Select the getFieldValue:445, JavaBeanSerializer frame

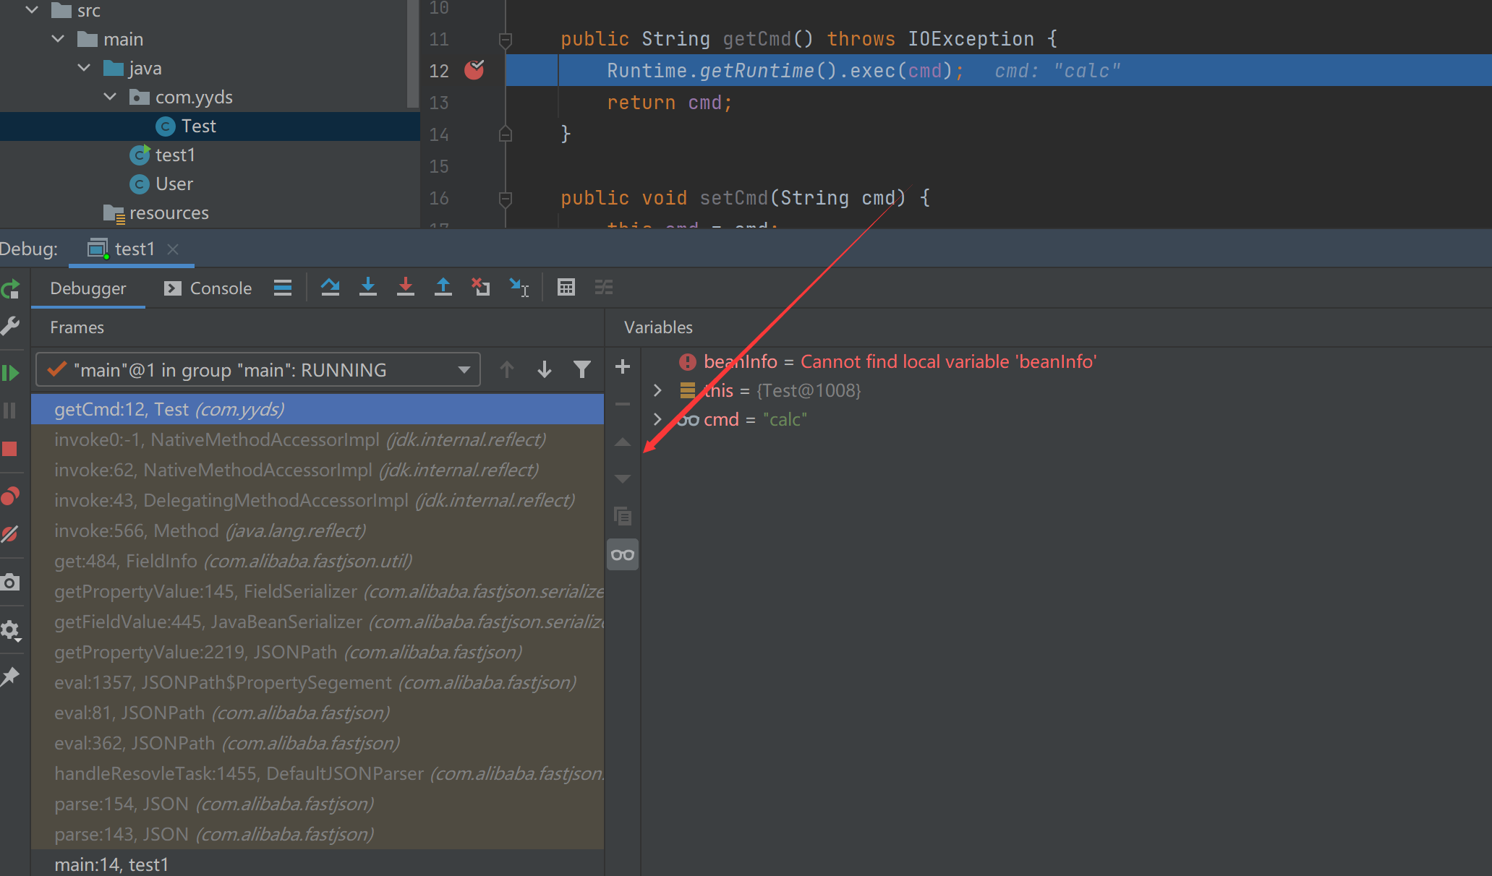pos(317,622)
